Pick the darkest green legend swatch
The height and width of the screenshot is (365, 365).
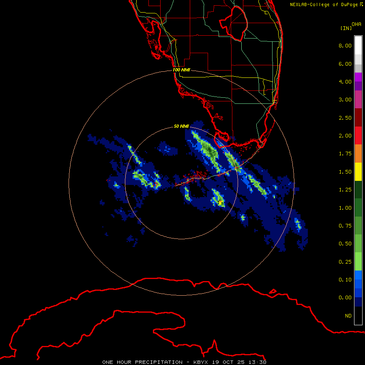click(x=358, y=189)
